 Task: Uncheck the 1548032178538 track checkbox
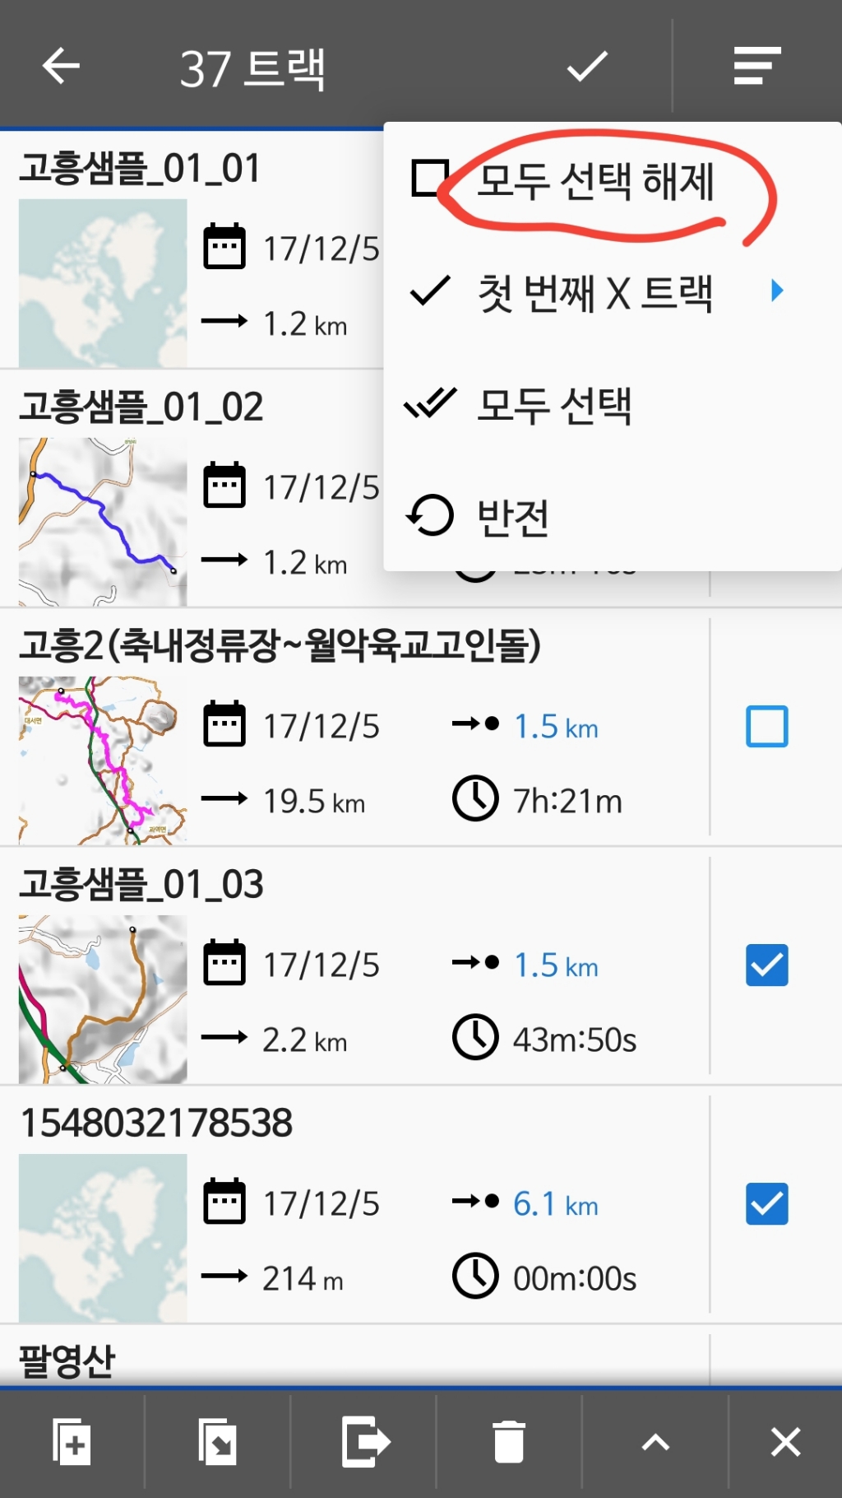(766, 1203)
